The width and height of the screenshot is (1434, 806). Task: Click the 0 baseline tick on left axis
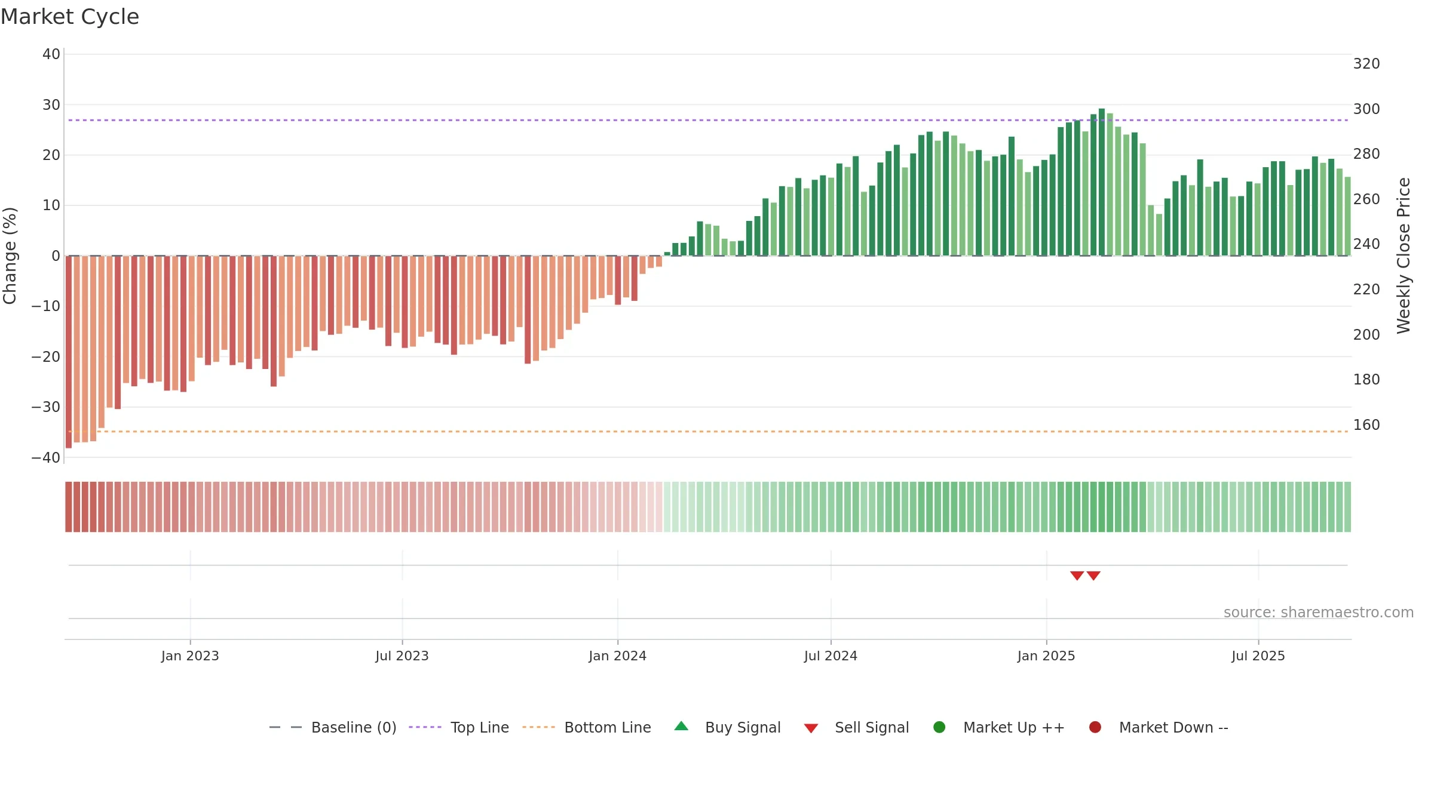tap(56, 256)
